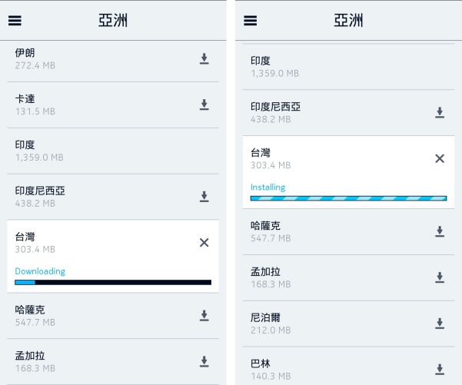Image resolution: width=462 pixels, height=385 pixels.
Task: Download the 尼泊爾 212.0 MB map
Action: click(x=440, y=324)
